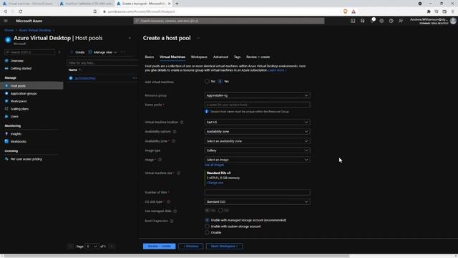
Task: Click the Overview icon in sidebar
Action: point(6,61)
